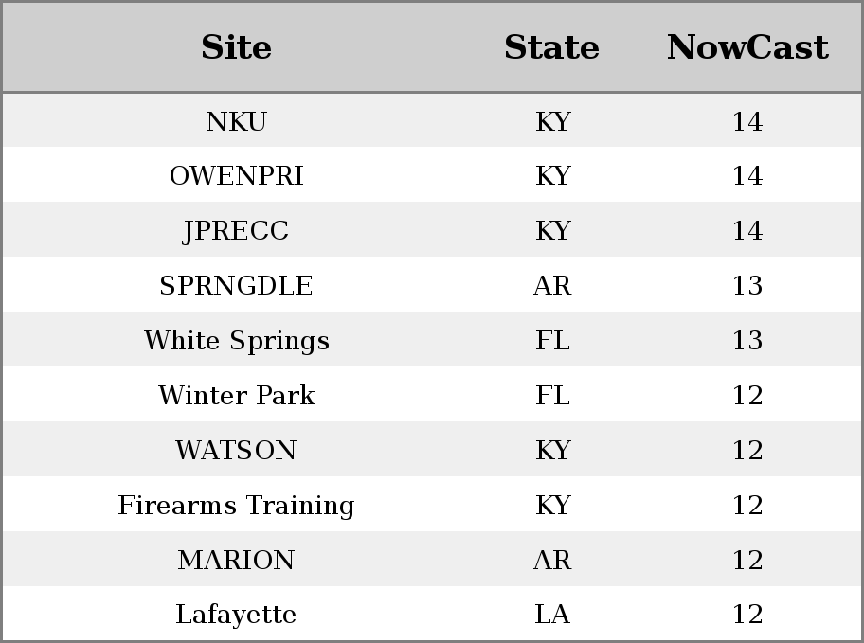Image resolution: width=864 pixels, height=643 pixels.
Task: Click the NowCast value 13 for SPRNGDLE
Action: [747, 285]
